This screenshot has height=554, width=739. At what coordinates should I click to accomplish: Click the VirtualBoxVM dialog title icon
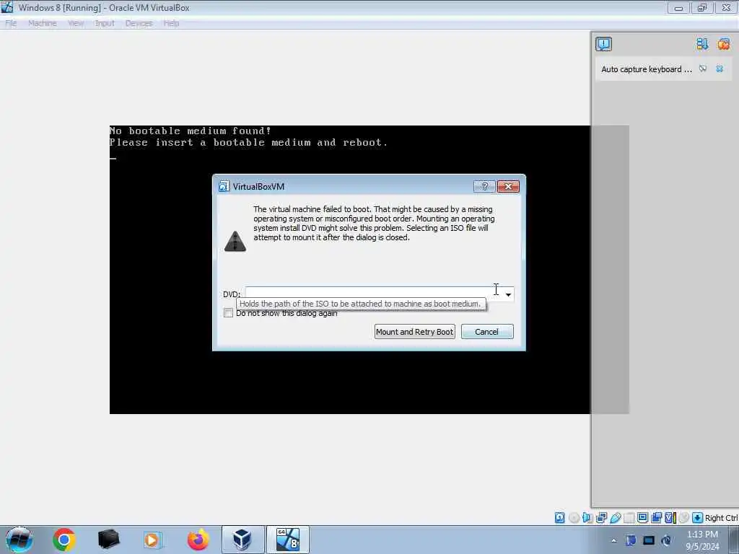224,187
